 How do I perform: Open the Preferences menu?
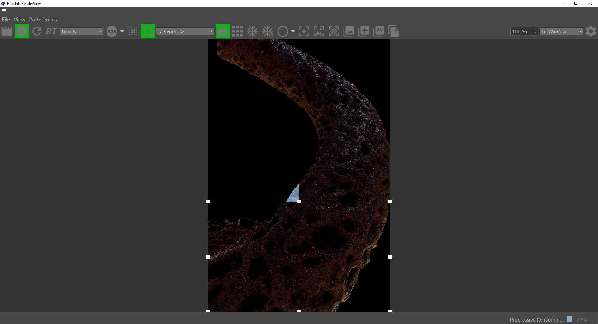[43, 20]
